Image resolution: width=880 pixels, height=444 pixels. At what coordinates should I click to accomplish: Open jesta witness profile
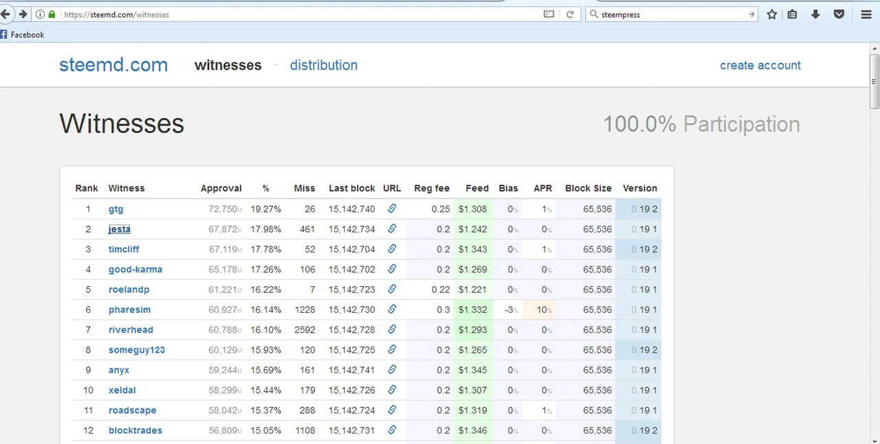[x=120, y=229]
